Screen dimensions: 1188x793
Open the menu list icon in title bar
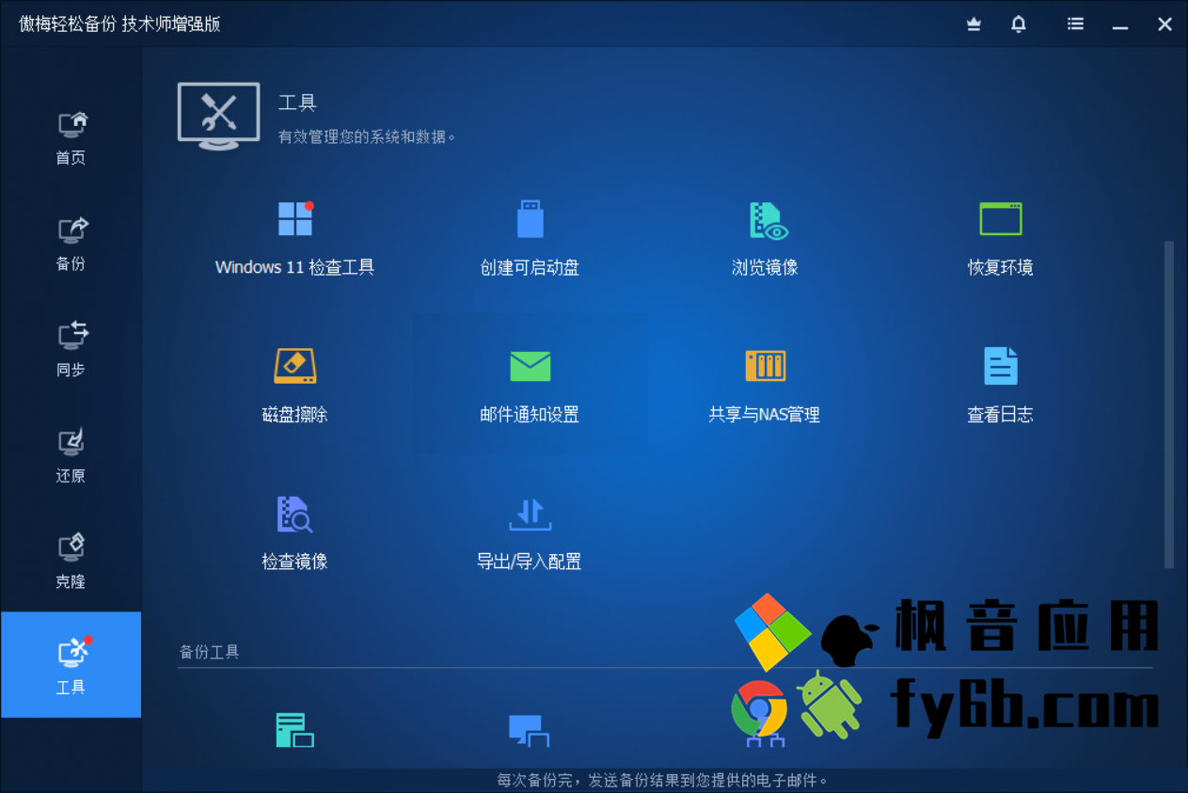(1075, 24)
